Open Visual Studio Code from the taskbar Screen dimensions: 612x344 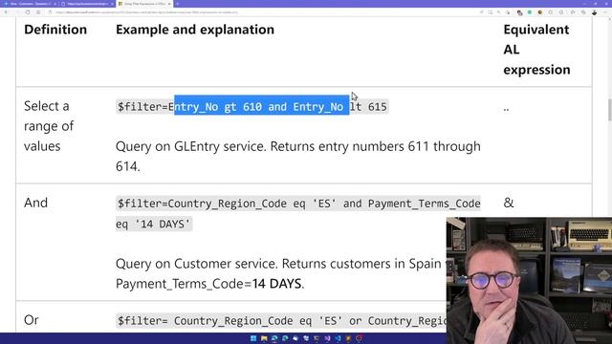[338, 338]
